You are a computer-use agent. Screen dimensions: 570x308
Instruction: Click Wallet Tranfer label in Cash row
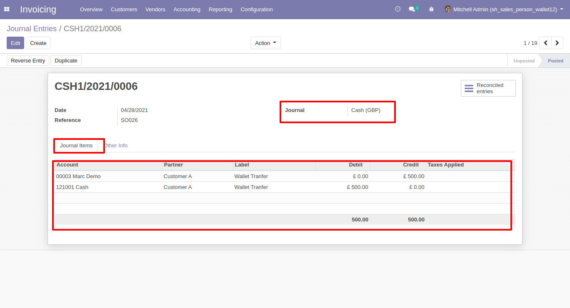tap(251, 187)
